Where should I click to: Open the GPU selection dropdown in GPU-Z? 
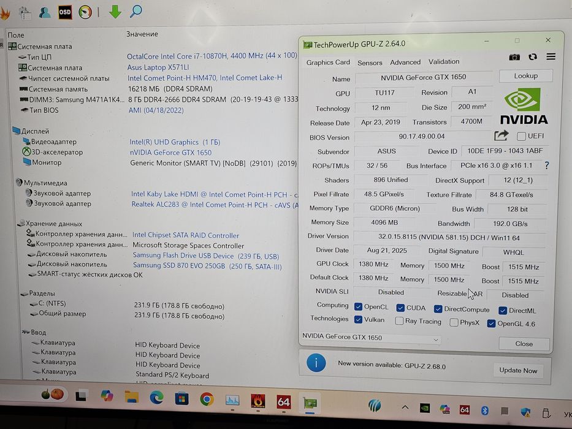click(x=371, y=338)
